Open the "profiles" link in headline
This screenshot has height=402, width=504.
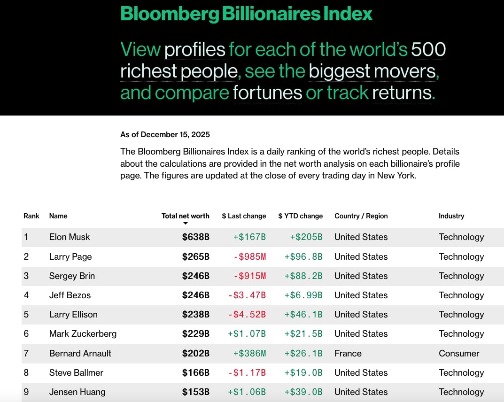pos(195,49)
